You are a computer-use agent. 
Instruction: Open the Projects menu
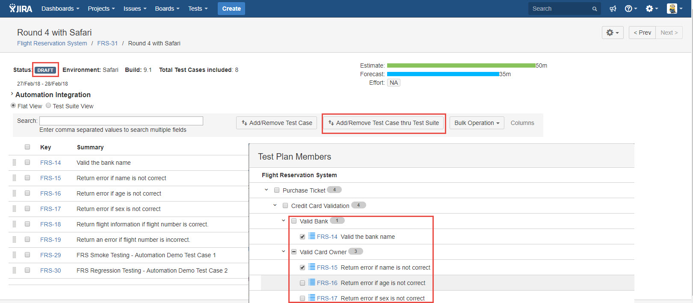(101, 9)
